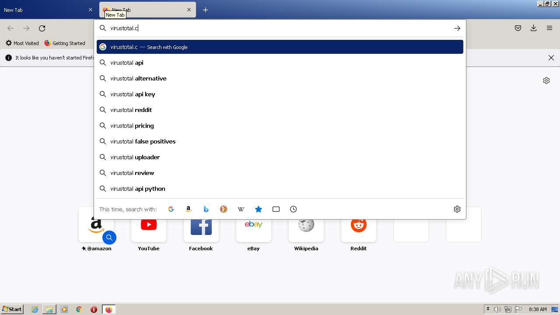The height and width of the screenshot is (315, 560).
Task: Go forward one page
Action: click(26, 28)
